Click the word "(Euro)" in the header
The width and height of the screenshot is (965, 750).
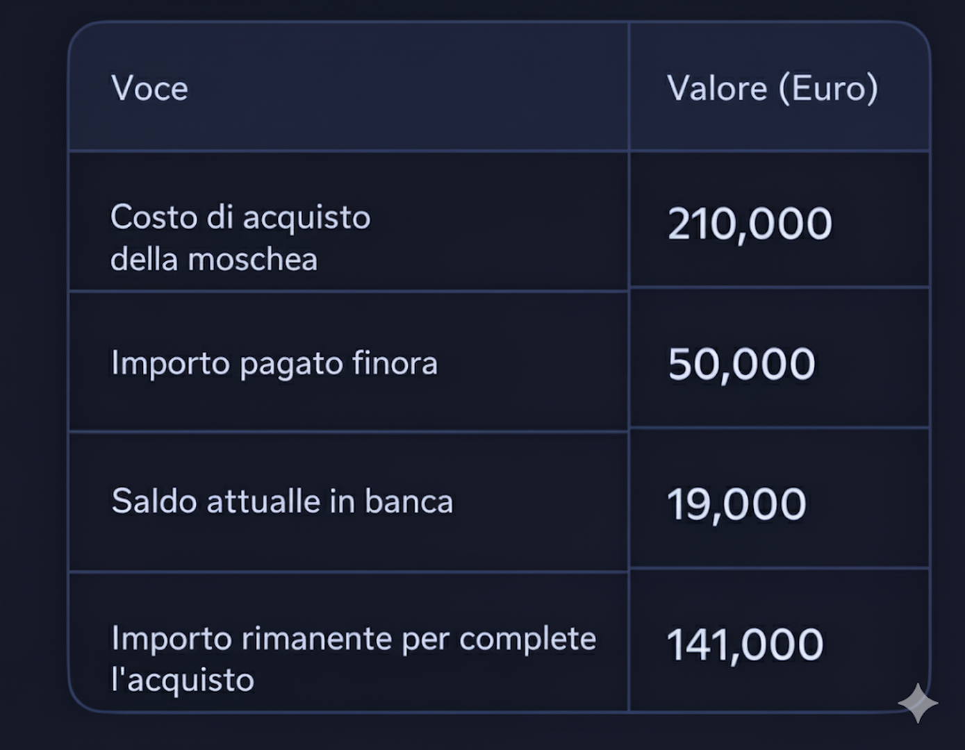tap(828, 88)
